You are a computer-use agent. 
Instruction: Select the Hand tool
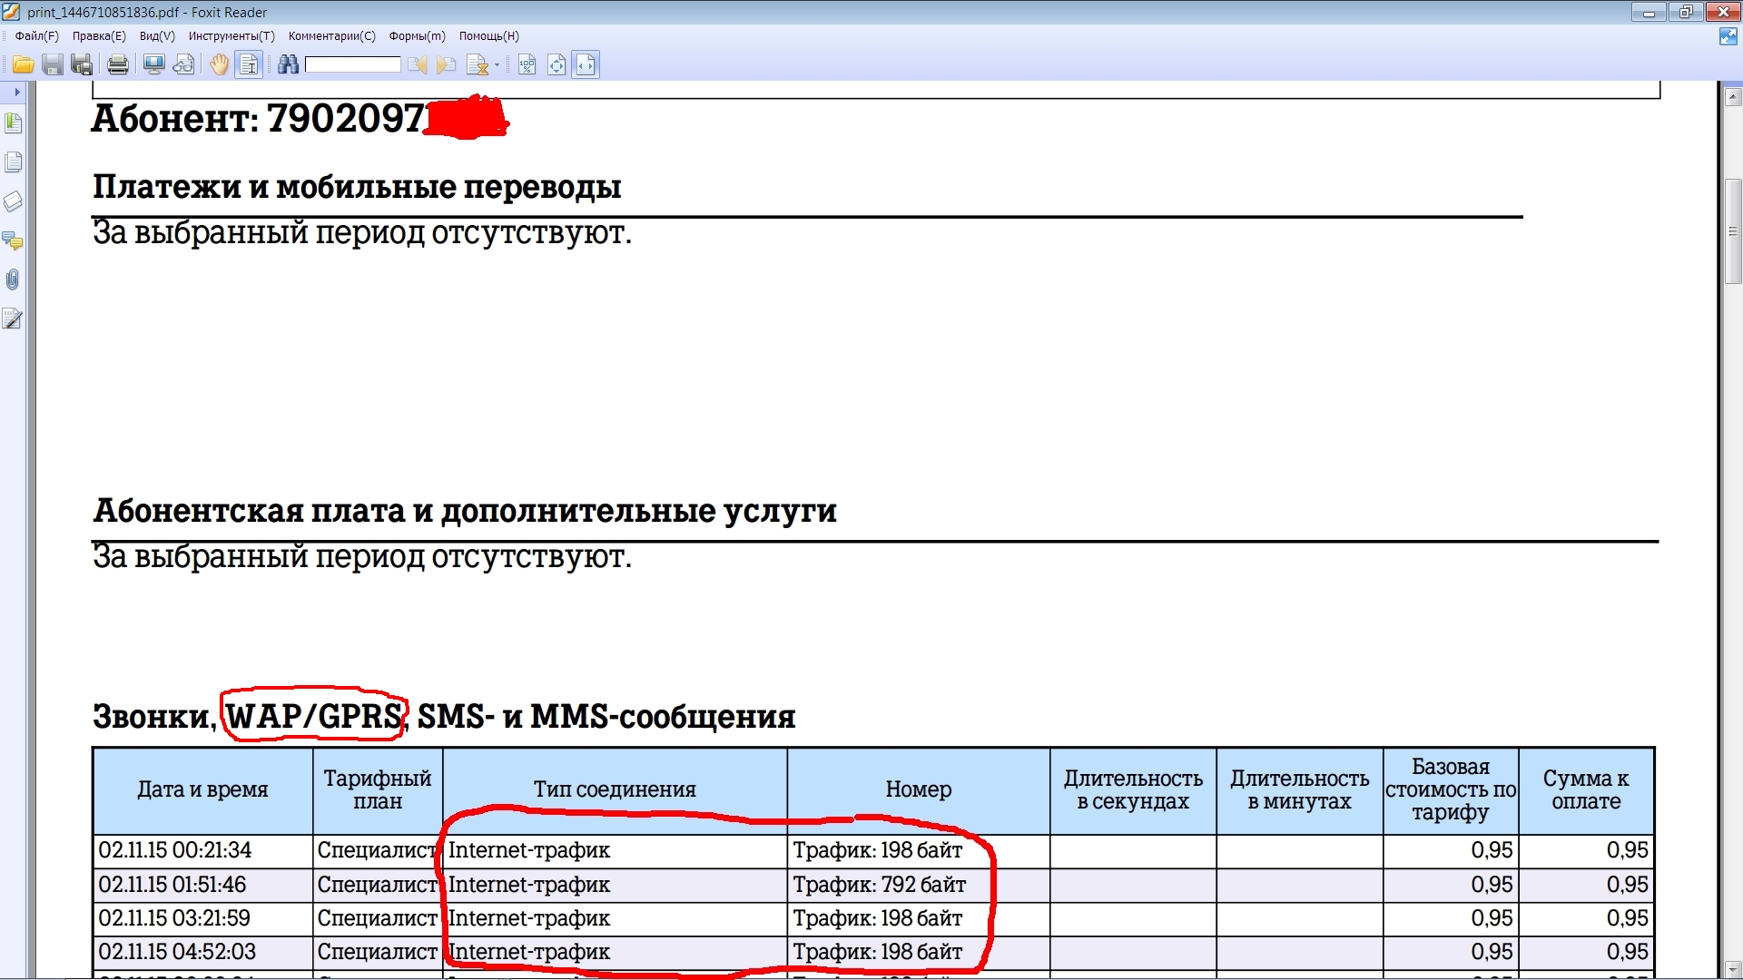click(x=219, y=64)
